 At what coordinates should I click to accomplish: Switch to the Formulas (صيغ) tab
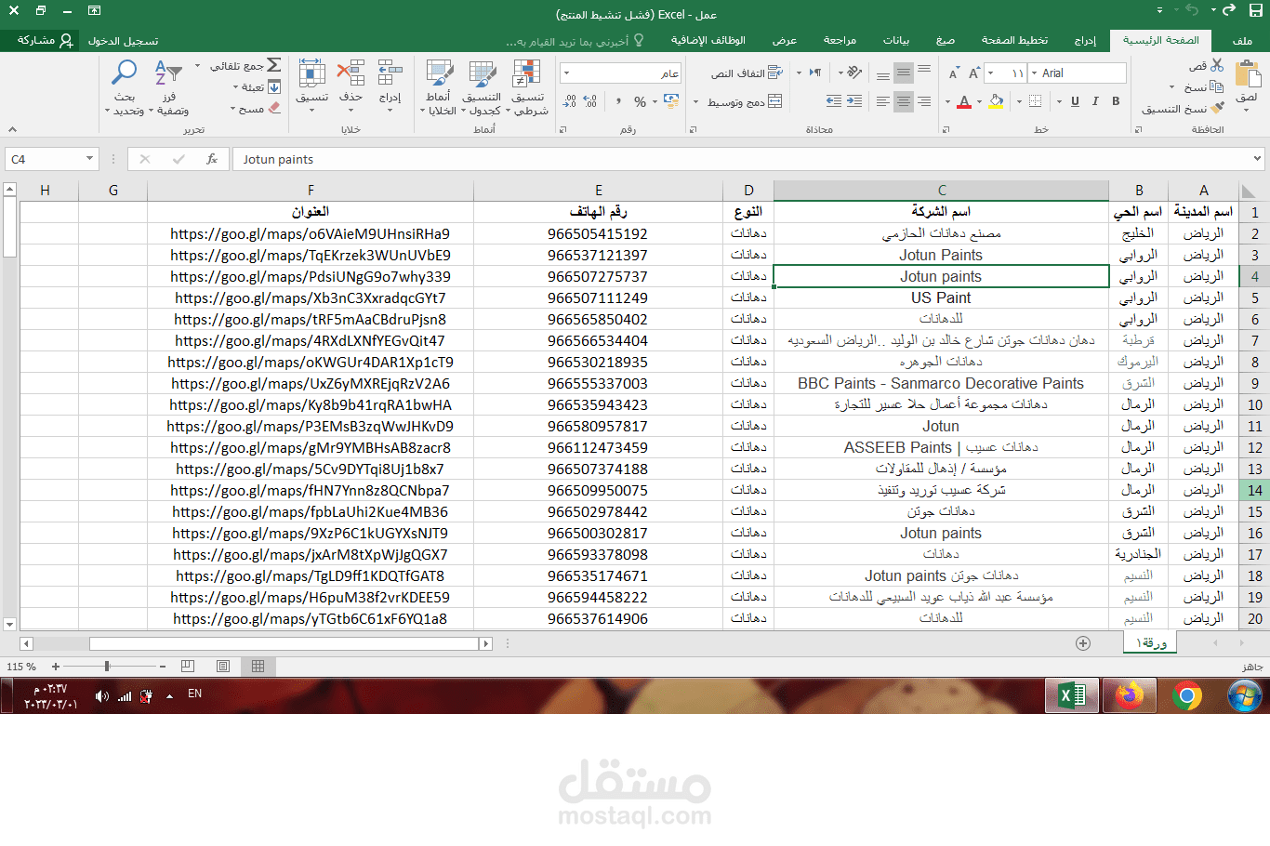[x=946, y=41]
